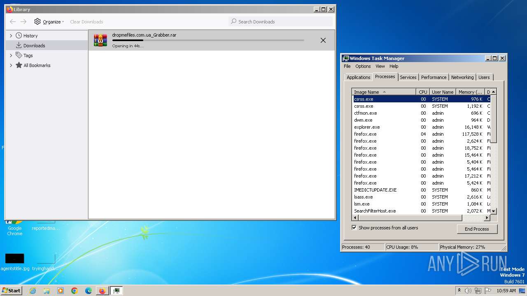The width and height of the screenshot is (527, 296).
Task: Switch to the Performance tab
Action: point(434,77)
